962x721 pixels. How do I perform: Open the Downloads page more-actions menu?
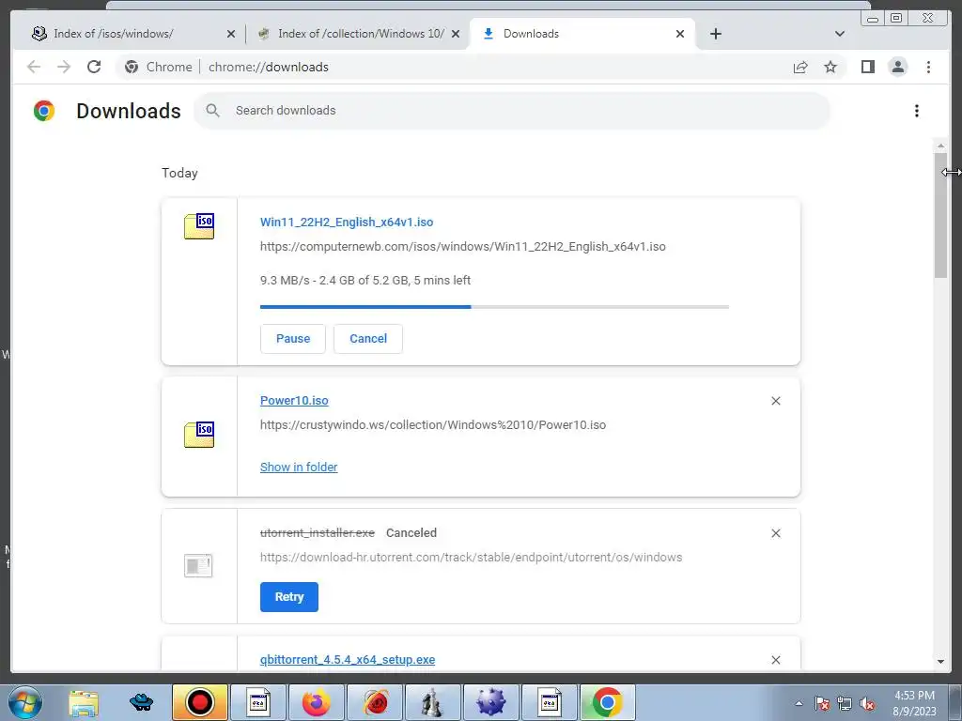click(x=917, y=111)
